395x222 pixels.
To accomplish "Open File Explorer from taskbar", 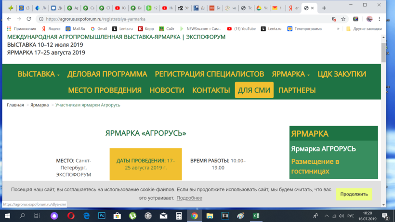I will tap(210, 216).
